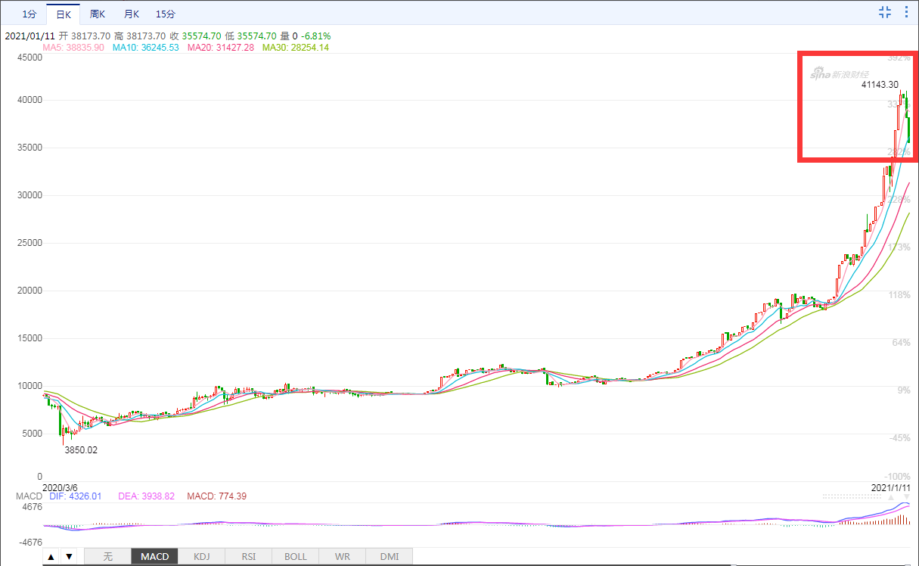
Task: Click the black up-arrow button beside indicator tabs
Action: tap(51, 556)
